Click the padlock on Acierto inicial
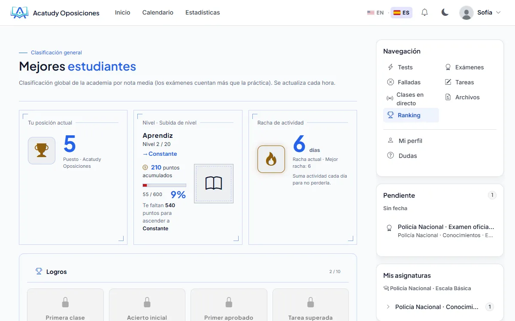The image size is (515, 321). coord(147,303)
